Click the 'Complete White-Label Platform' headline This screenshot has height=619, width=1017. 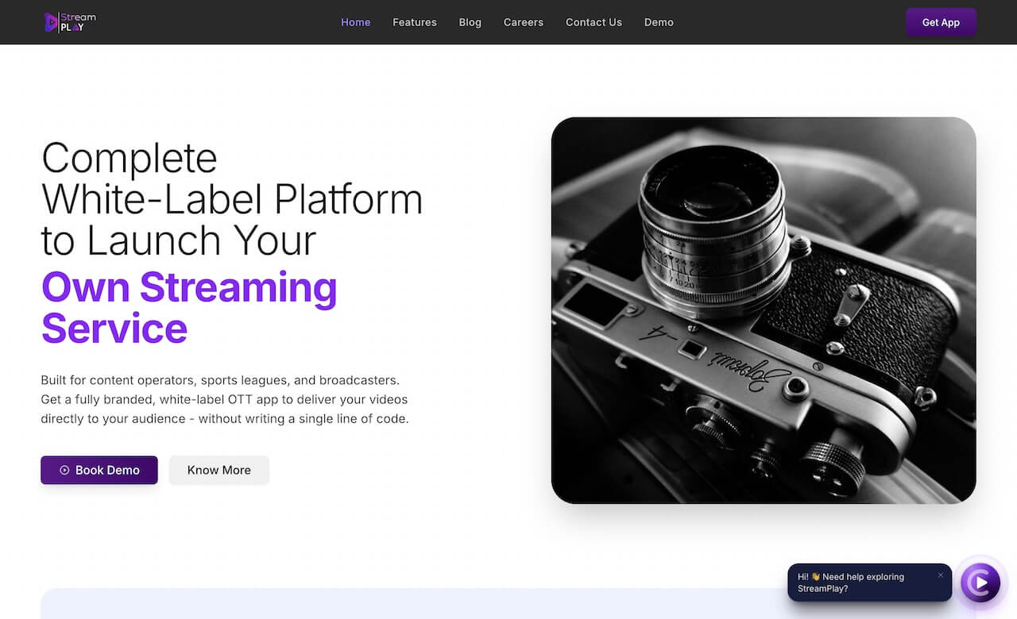(231, 199)
